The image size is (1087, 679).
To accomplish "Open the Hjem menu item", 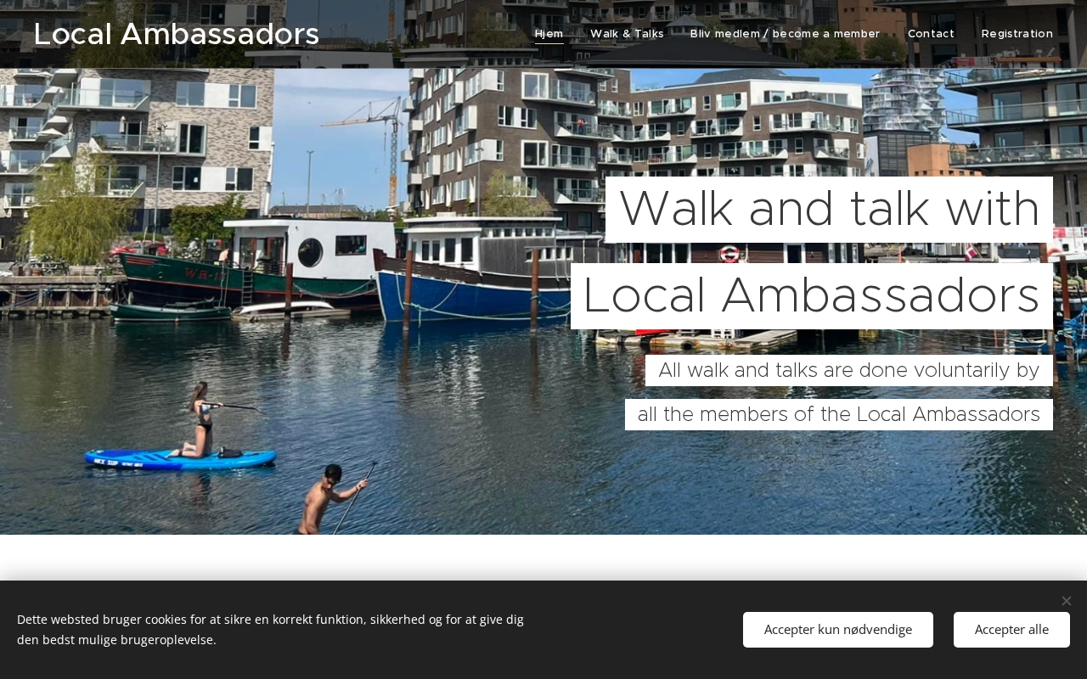I will (x=549, y=34).
